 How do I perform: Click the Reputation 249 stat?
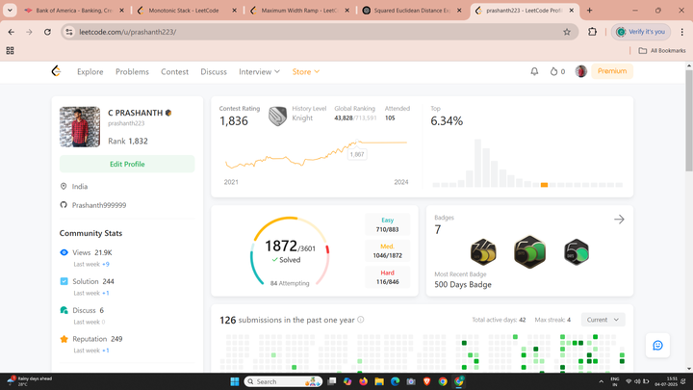91,339
